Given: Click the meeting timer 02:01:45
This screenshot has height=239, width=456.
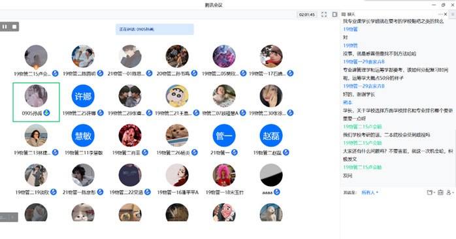Looking at the screenshot, I should pyautogui.click(x=307, y=14).
